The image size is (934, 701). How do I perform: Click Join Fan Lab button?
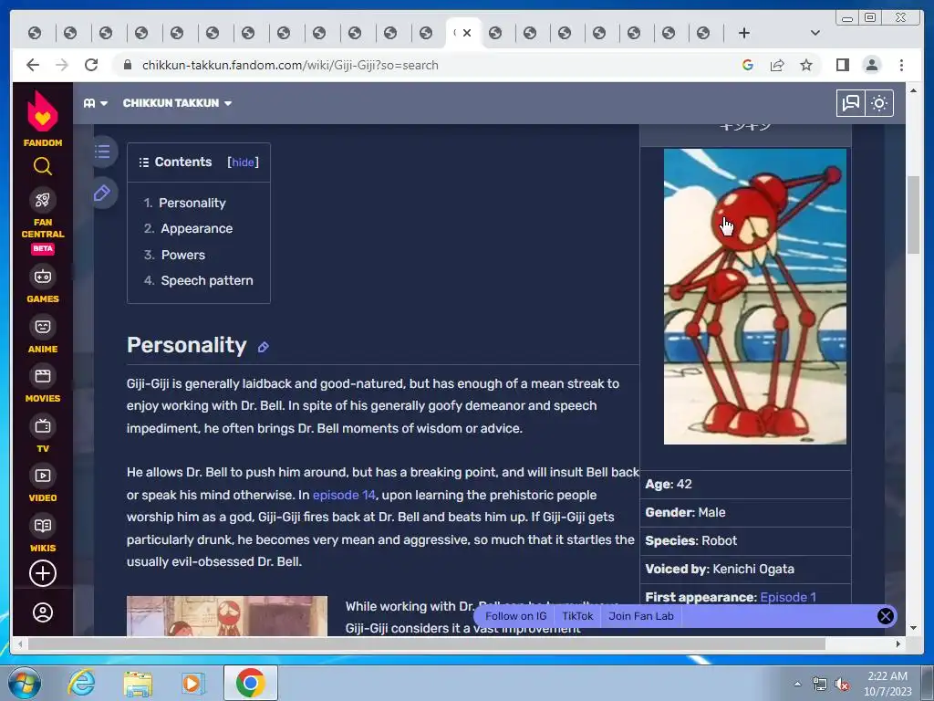point(641,616)
